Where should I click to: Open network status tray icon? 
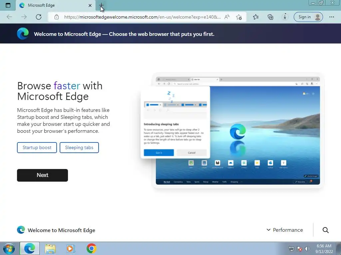[x=291, y=249]
